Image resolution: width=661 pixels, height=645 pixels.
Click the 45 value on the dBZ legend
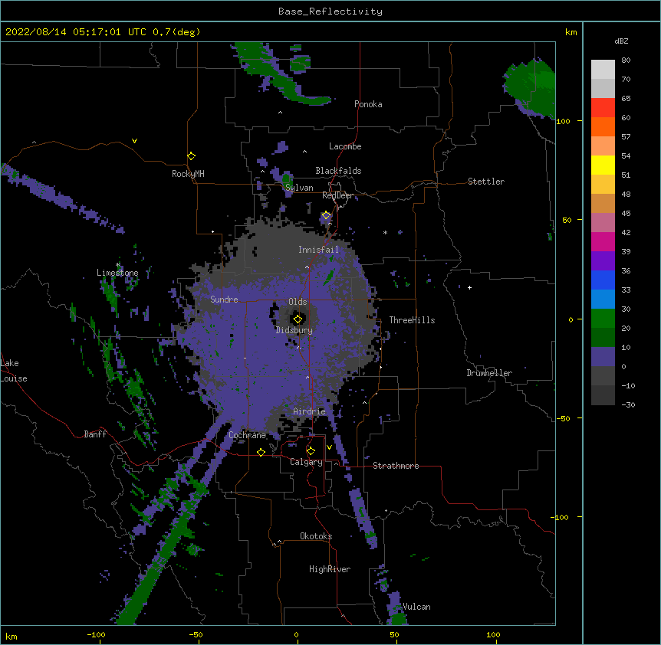click(626, 214)
